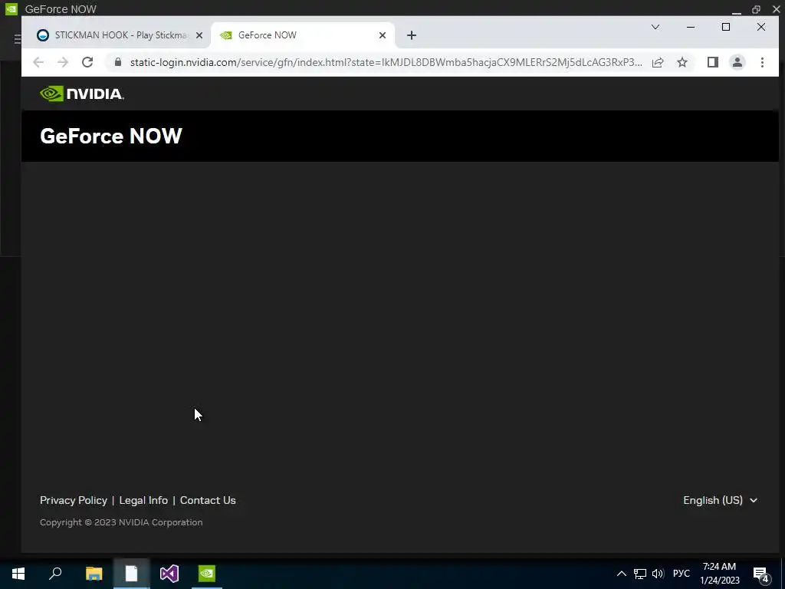Open the Legal Info link
The width and height of the screenshot is (785, 589).
[143, 500]
